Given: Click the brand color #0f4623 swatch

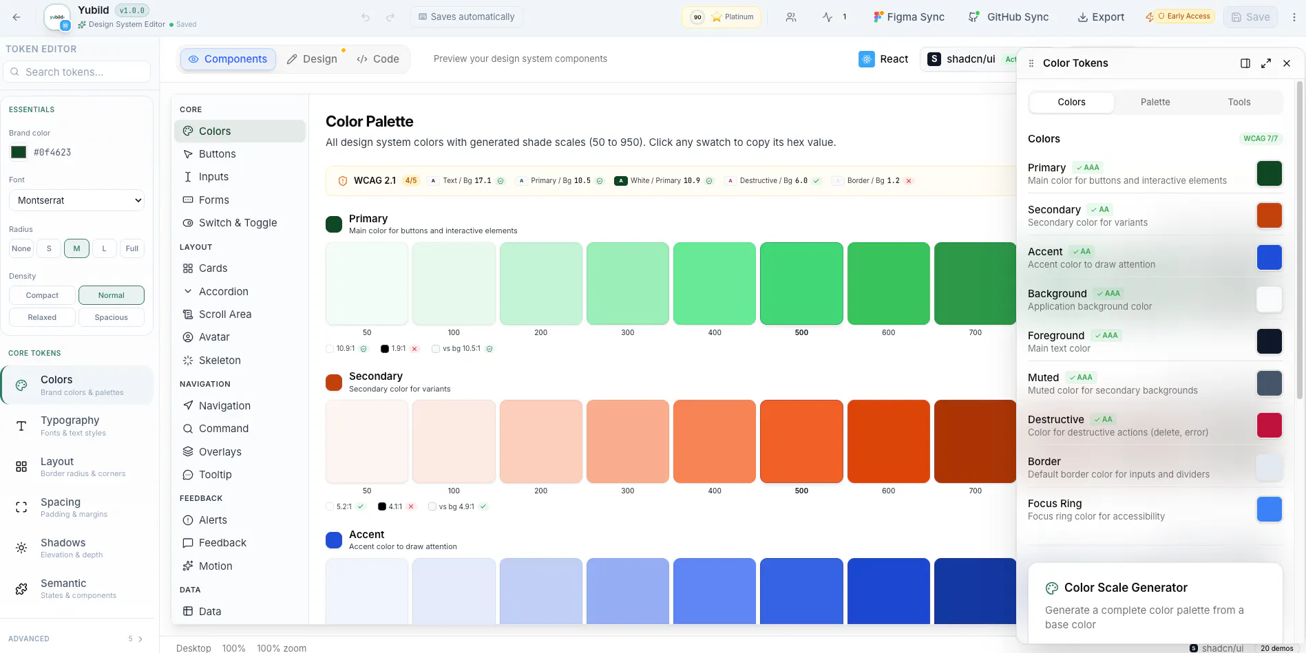Looking at the screenshot, I should (x=19, y=152).
